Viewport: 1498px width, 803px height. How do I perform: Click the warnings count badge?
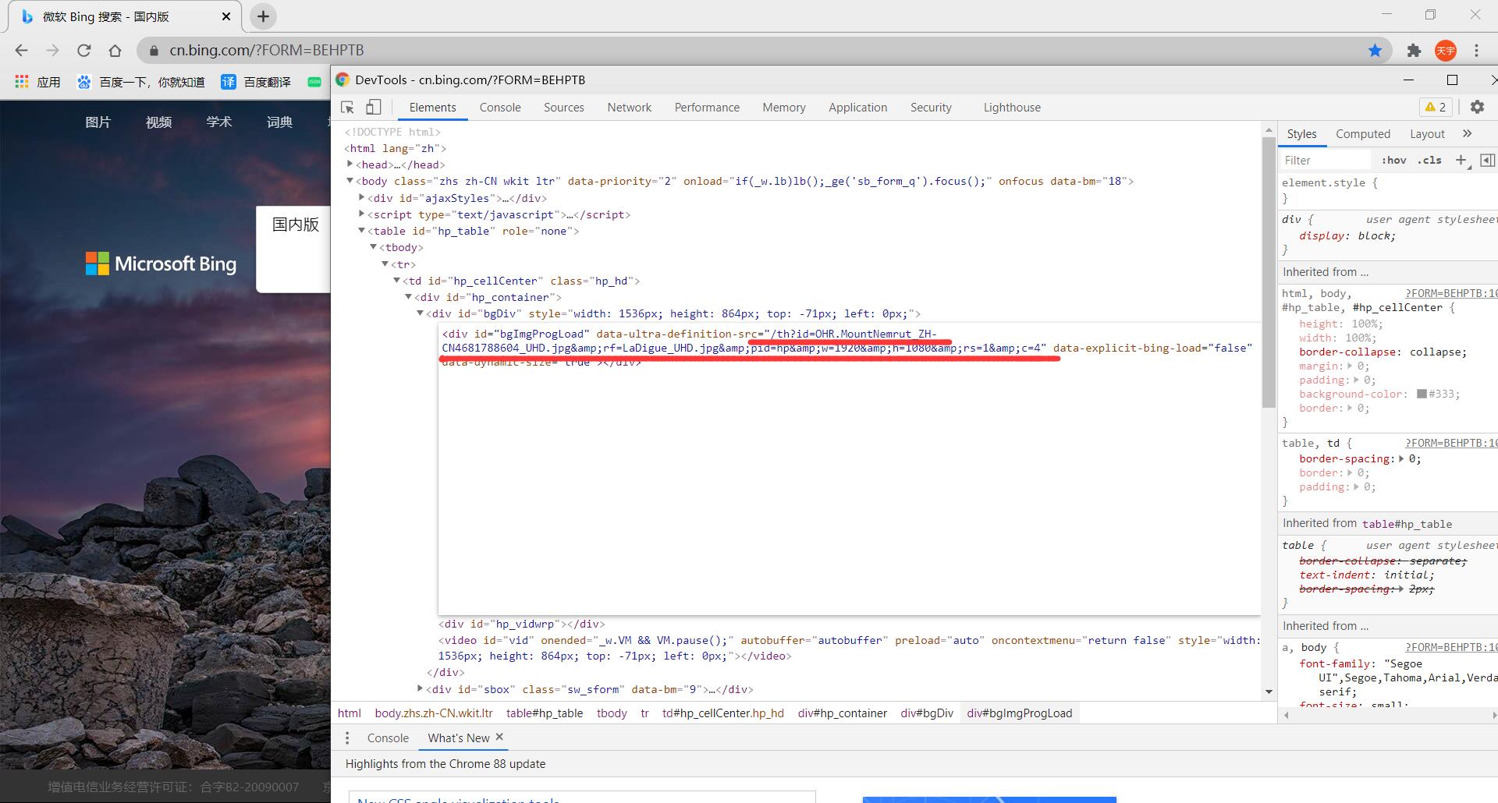pos(1436,108)
